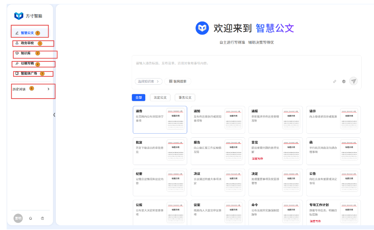The height and width of the screenshot is (230, 374).
Task: Open 智能体广场 from the sidebar
Action: tap(28, 73)
